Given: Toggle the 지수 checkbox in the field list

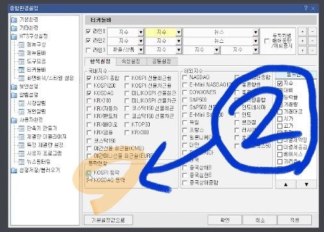Looking at the screenshot, I should point(280,83).
